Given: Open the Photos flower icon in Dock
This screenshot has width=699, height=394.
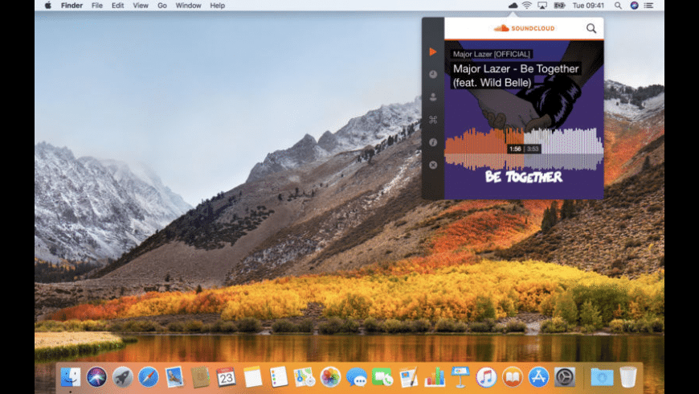Looking at the screenshot, I should pos(330,377).
